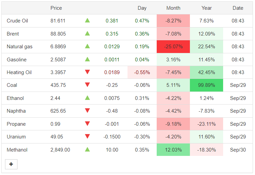Screen dimensions: 255x175
Task: Click the 12.09% yearly cell for Brent
Action: coord(207,34)
